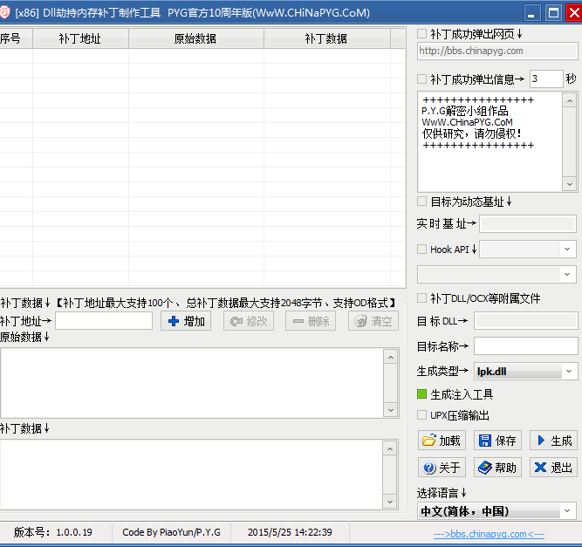Image resolution: width=582 pixels, height=547 pixels.
Task: Focus the 目标名称 text field
Action: (x=526, y=346)
